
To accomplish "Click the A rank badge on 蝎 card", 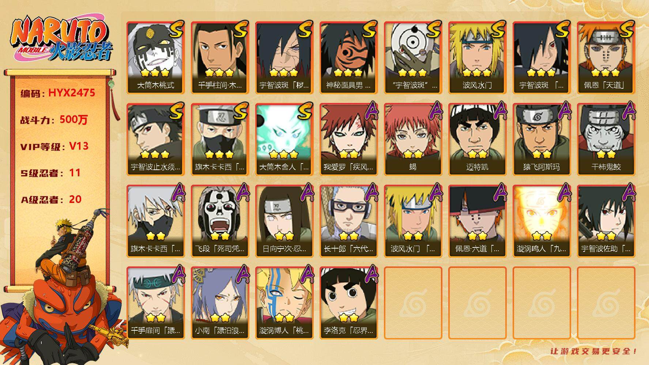I will (x=434, y=111).
